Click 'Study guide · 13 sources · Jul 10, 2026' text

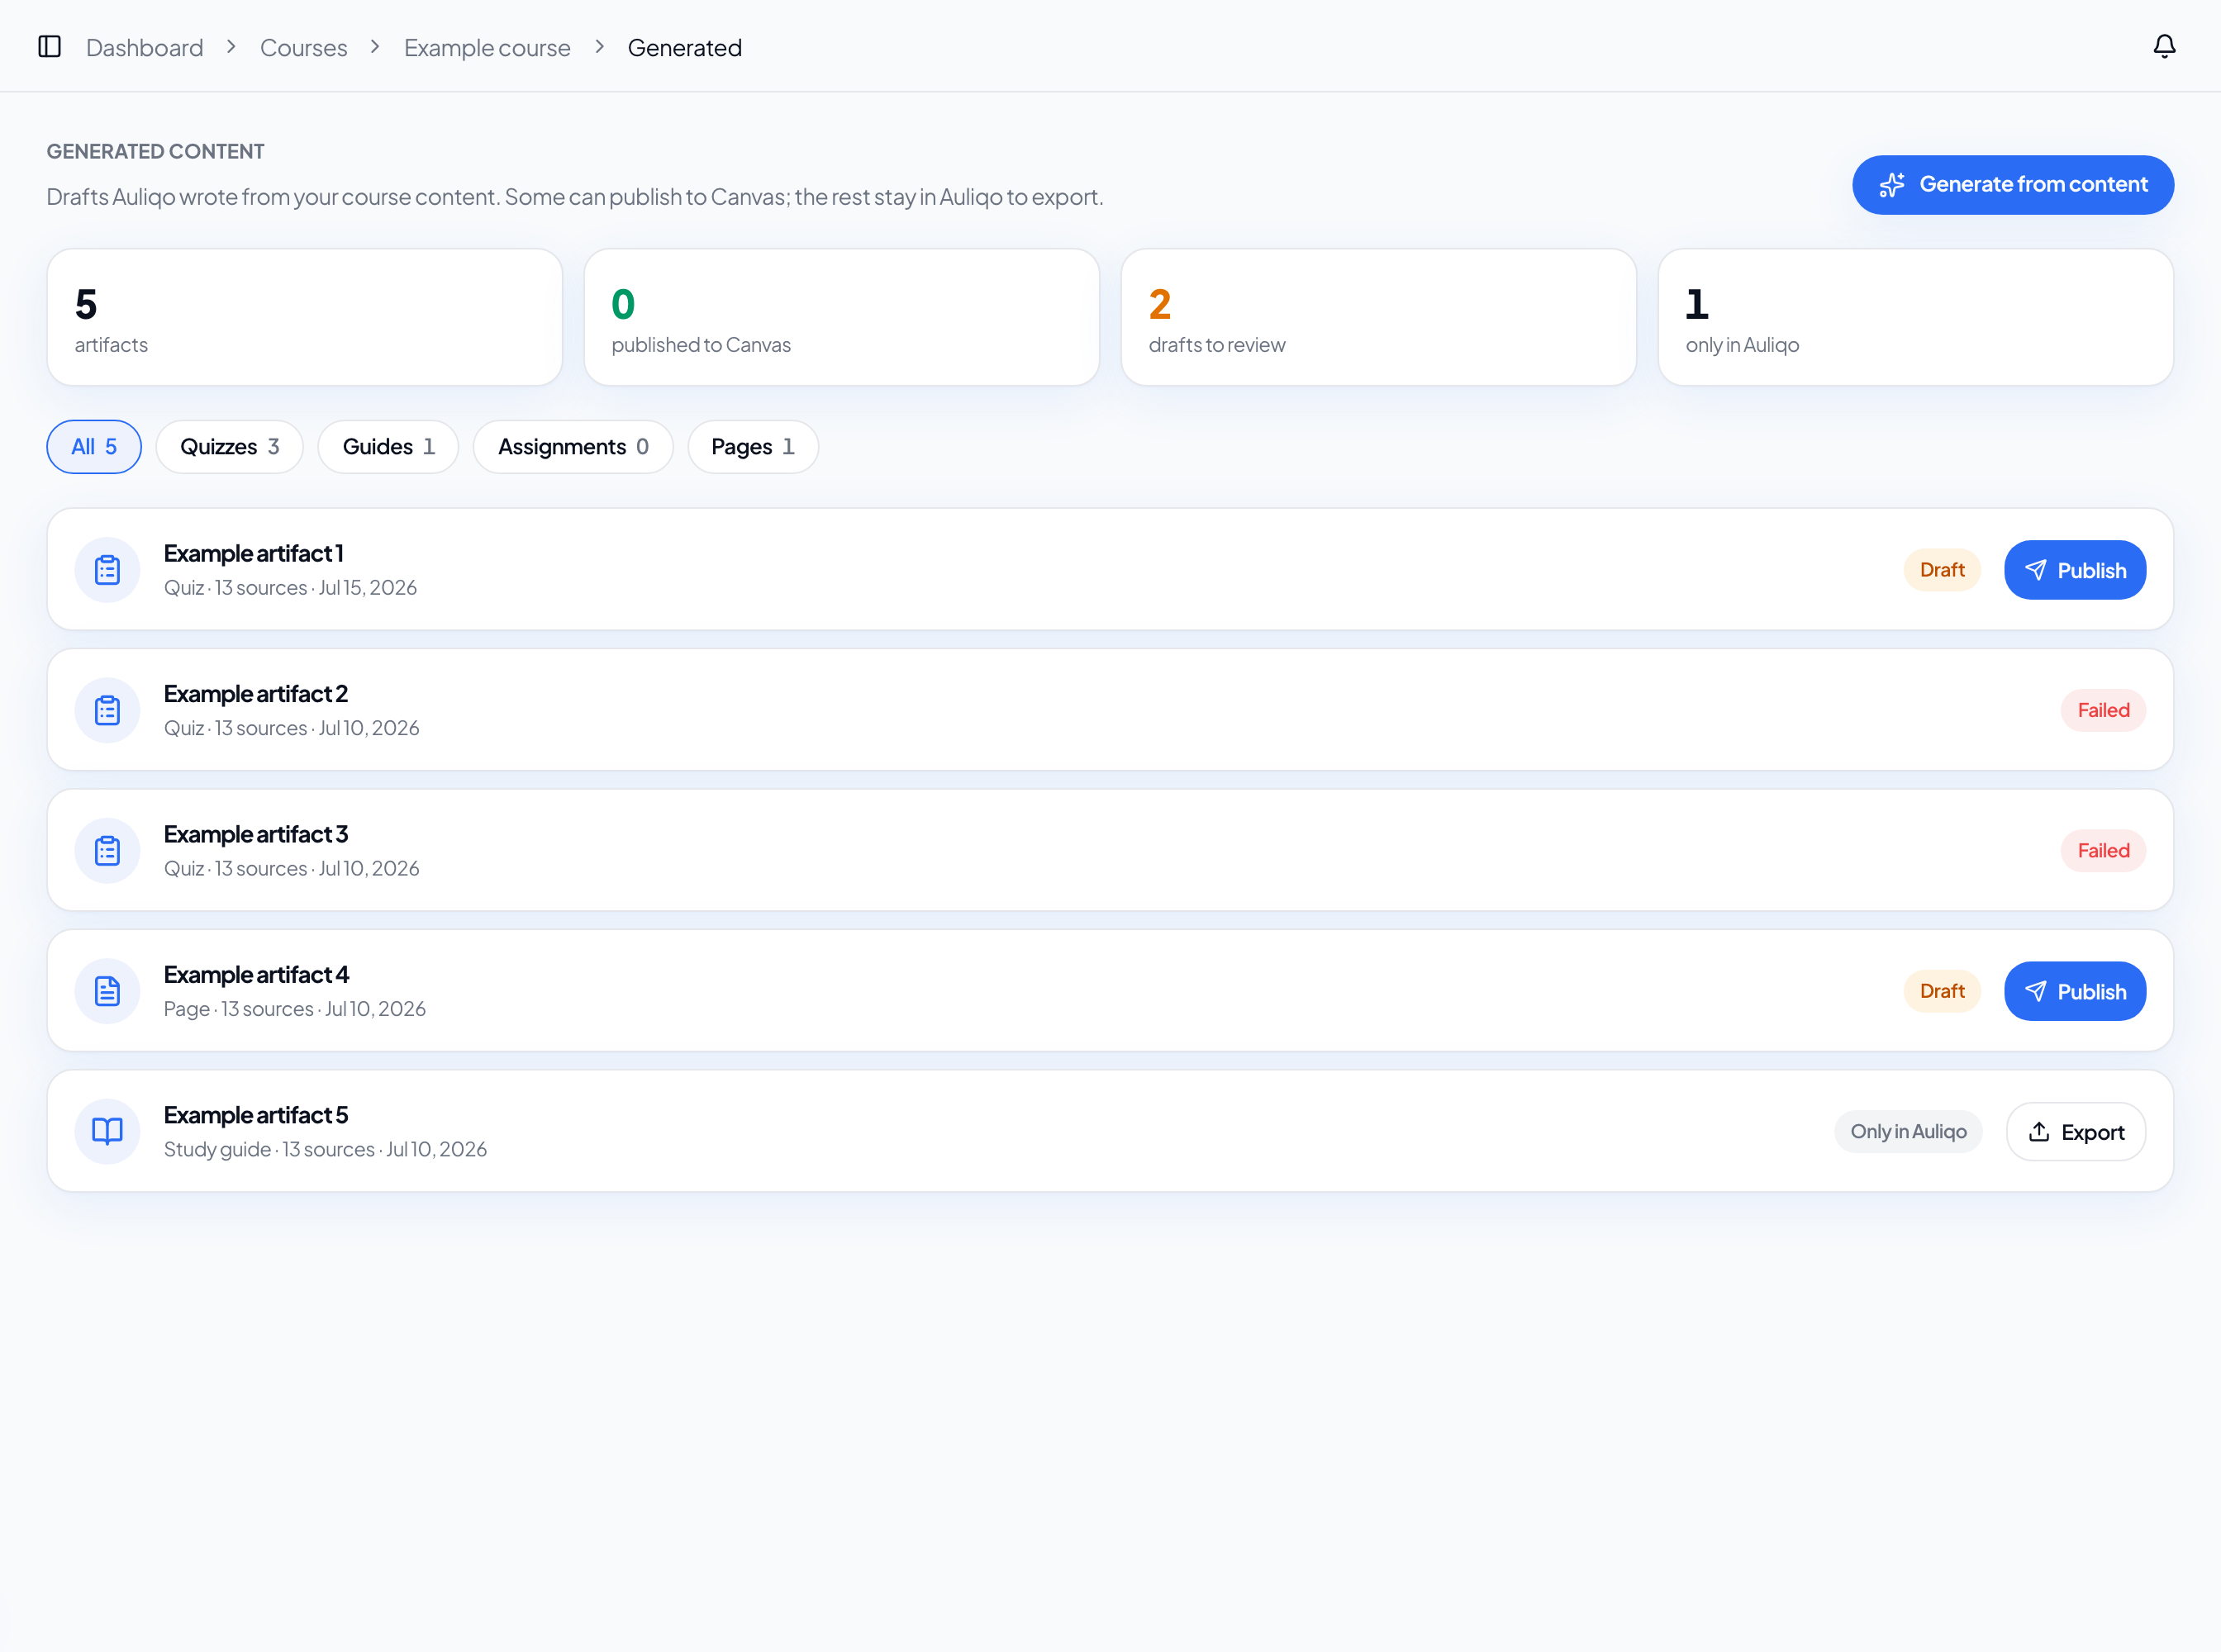[326, 1150]
